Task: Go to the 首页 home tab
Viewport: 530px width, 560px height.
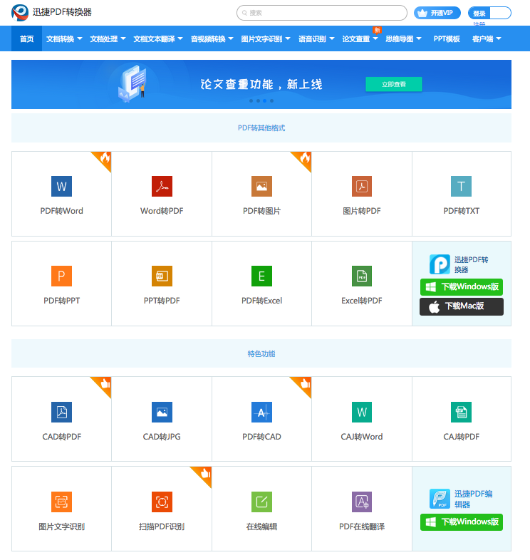Action: pos(26,38)
